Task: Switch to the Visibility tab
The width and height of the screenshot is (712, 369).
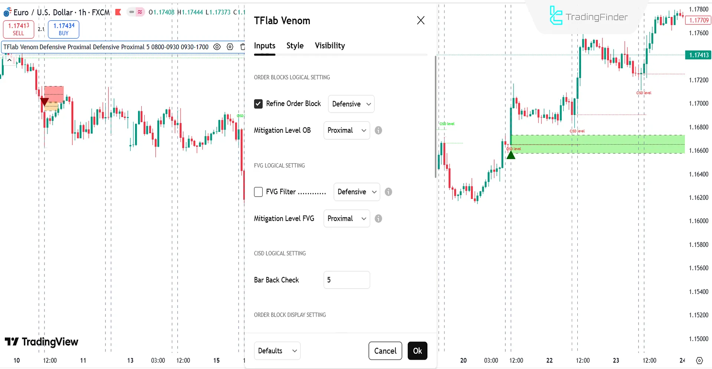Action: pos(329,46)
